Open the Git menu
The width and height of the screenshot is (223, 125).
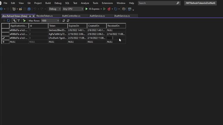pos(29,3)
